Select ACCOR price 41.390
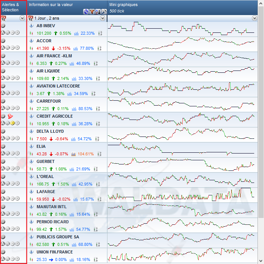Image resolution: width=264 pixels, height=264 pixels. tap(43, 49)
